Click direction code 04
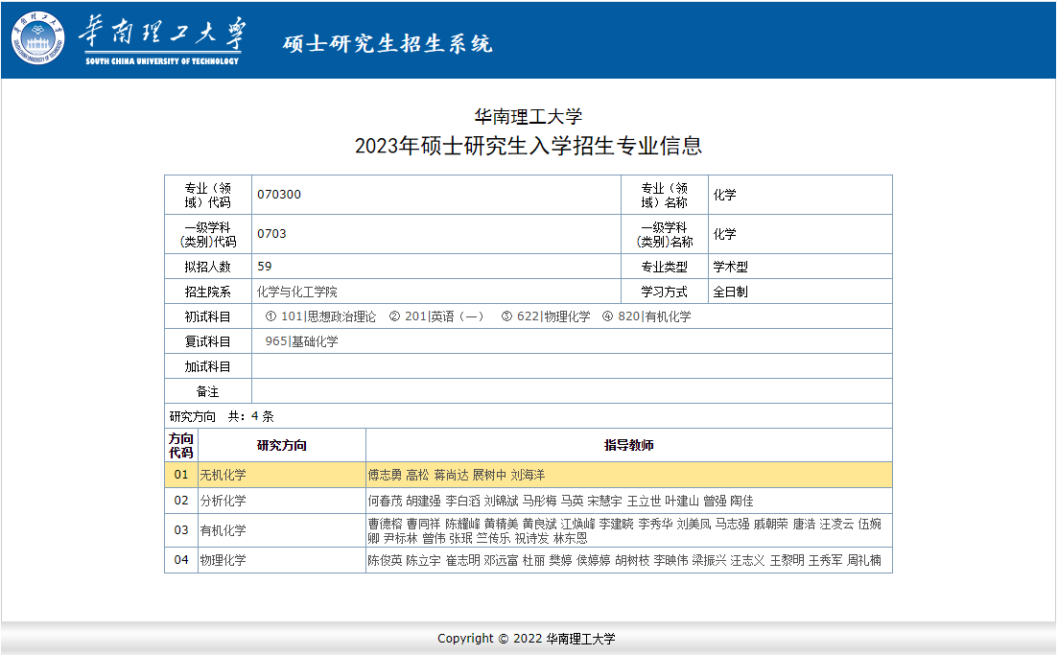This screenshot has width=1058, height=655. point(181,560)
